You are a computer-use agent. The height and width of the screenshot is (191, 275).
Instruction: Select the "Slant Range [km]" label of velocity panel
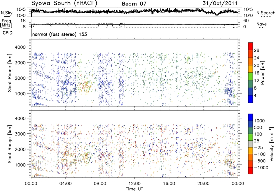click(10, 144)
